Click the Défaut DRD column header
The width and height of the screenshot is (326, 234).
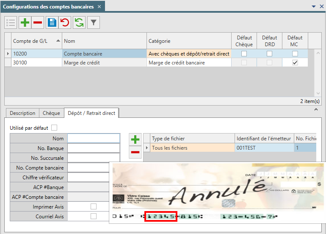pyautogui.click(x=269, y=41)
